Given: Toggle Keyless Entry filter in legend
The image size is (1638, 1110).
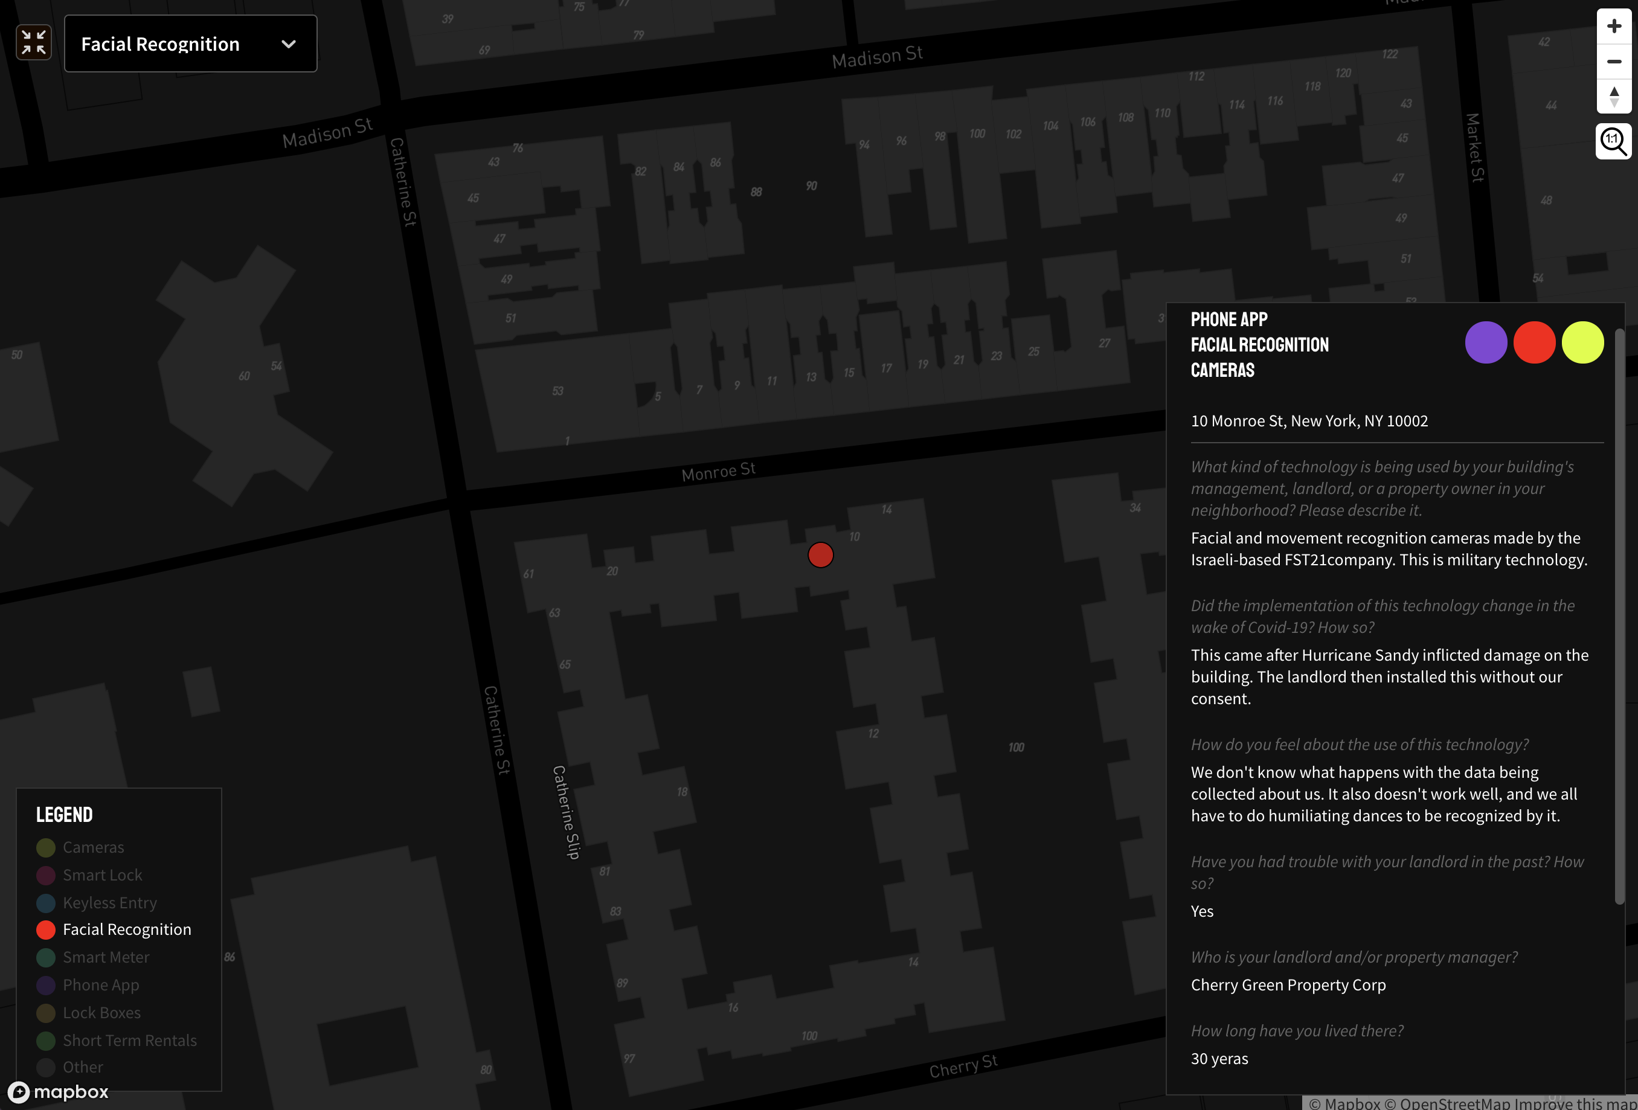Looking at the screenshot, I should (109, 903).
